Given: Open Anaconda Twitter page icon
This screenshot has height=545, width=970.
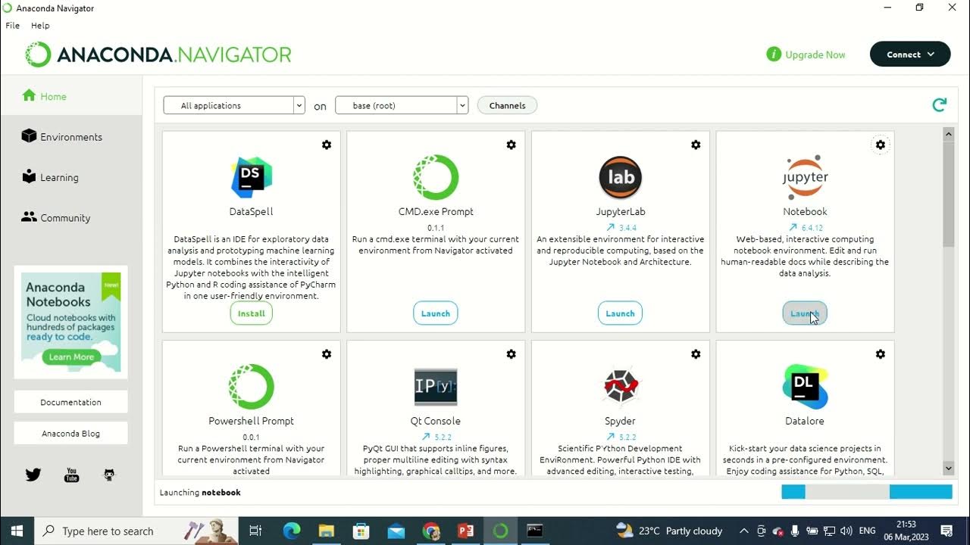Looking at the screenshot, I should click(33, 475).
